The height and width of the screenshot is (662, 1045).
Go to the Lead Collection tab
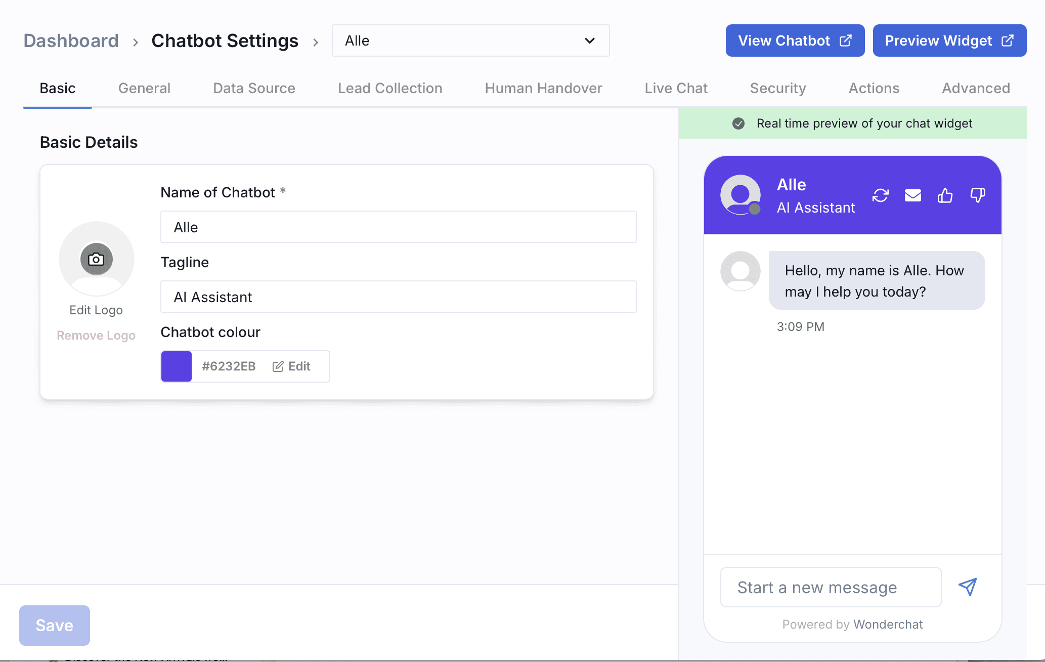click(x=390, y=88)
